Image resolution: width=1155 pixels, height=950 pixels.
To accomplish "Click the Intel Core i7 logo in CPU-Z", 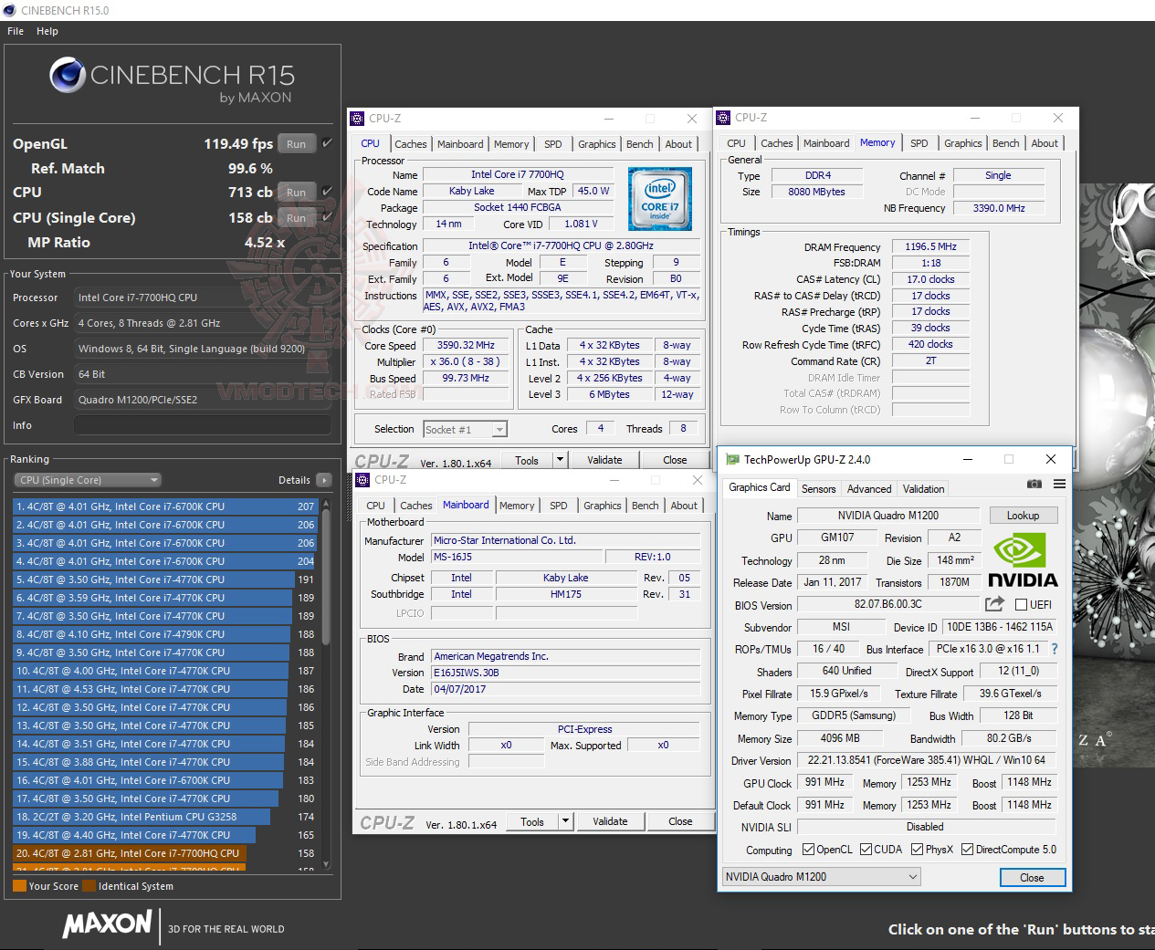I will [x=659, y=199].
